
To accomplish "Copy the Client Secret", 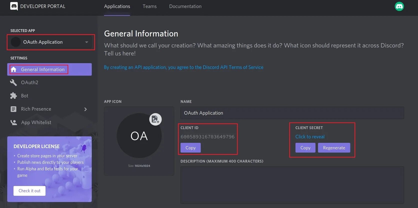I will (x=305, y=148).
